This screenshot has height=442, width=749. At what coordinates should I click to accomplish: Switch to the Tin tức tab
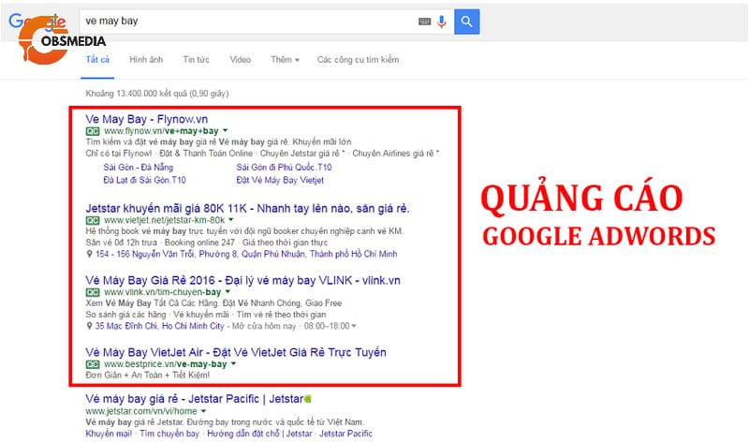(197, 60)
